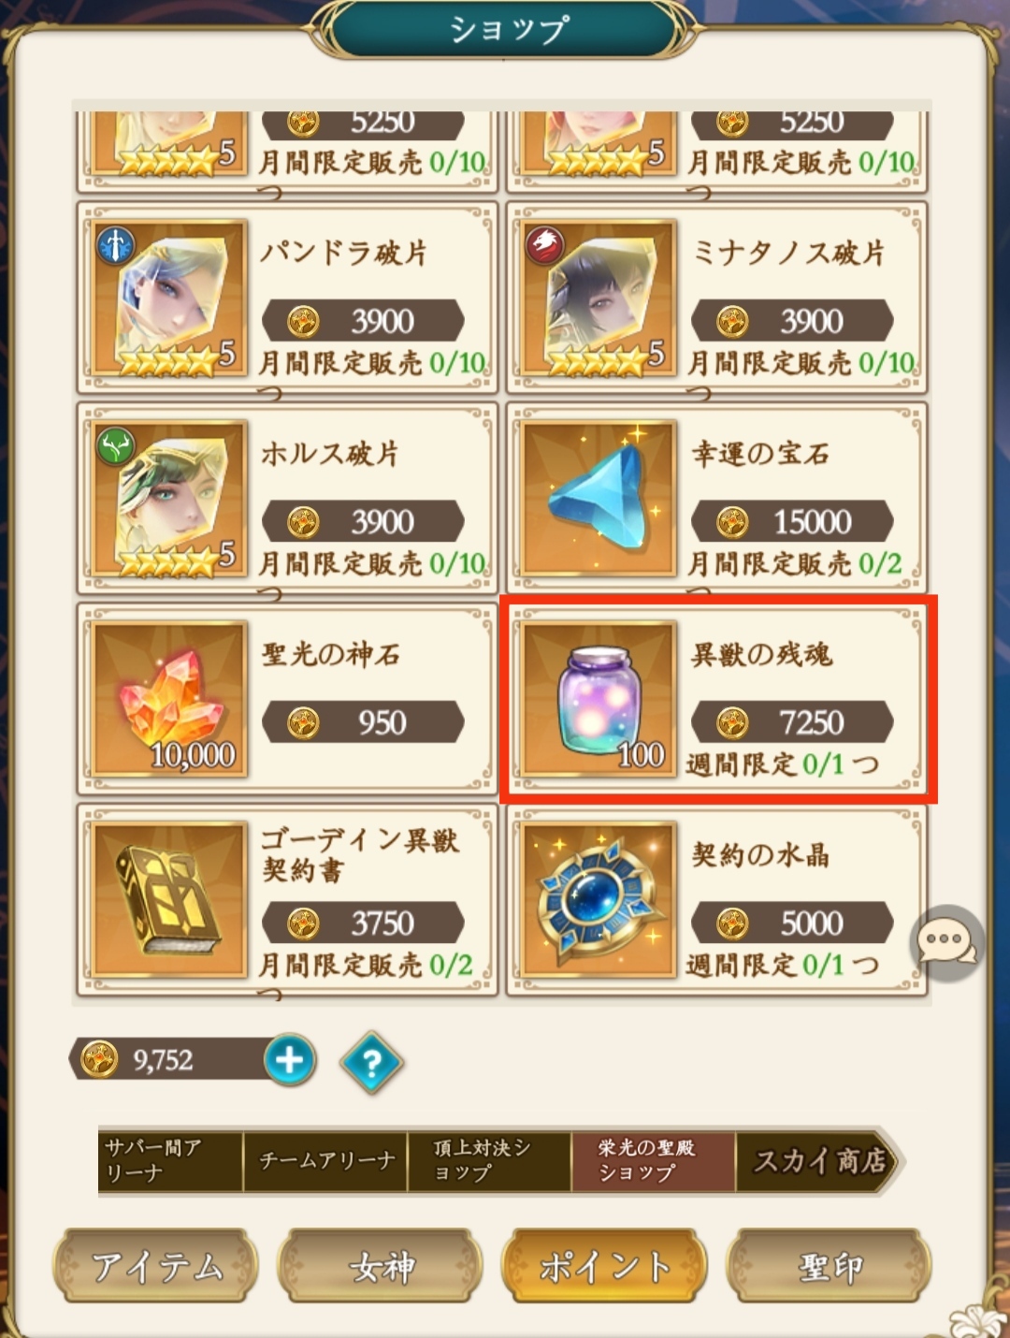Screen dimensions: 1010x1338
Task: Open the chat speech bubble icon
Action: coord(946,941)
